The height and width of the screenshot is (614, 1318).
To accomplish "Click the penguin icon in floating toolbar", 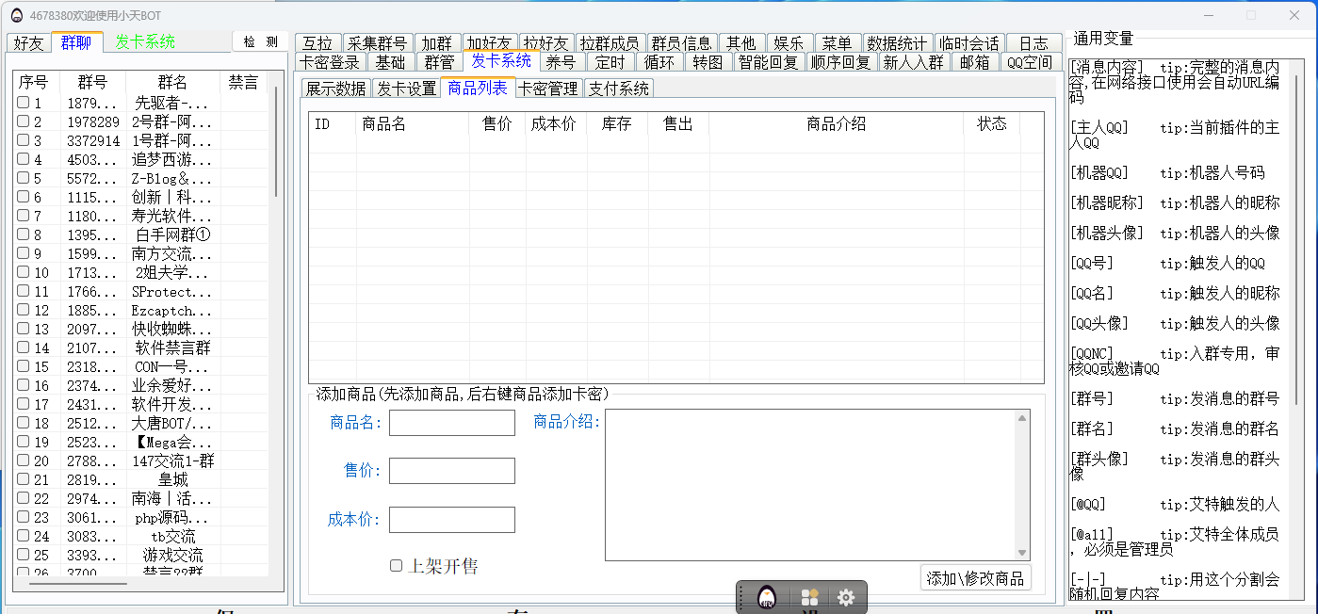I will pyautogui.click(x=768, y=597).
